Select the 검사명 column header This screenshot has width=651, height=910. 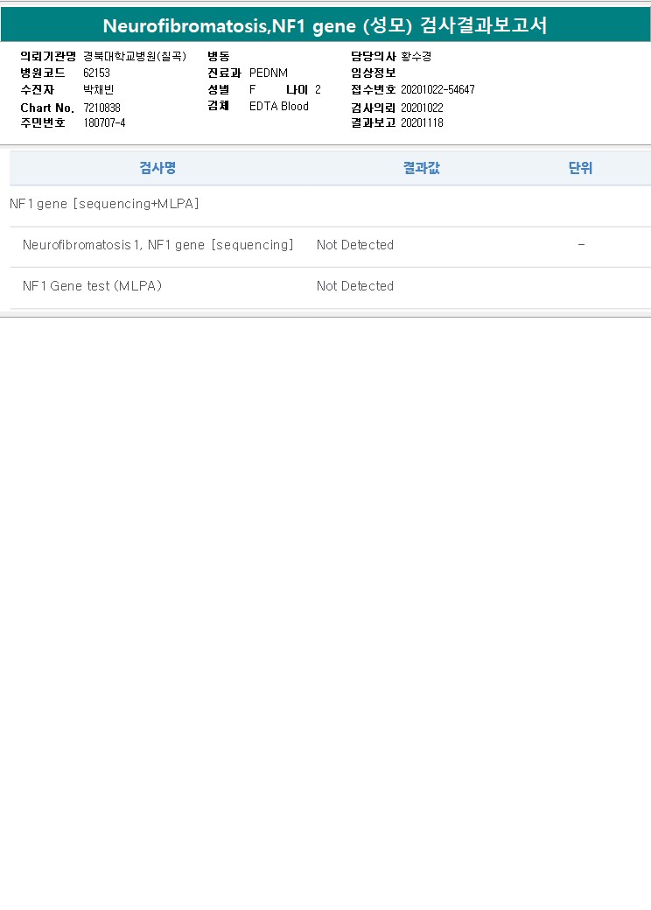point(157,168)
